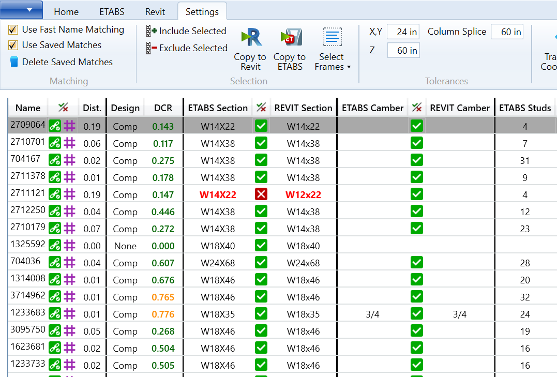Click purple hash icon in row 2709064

pyautogui.click(x=70, y=126)
